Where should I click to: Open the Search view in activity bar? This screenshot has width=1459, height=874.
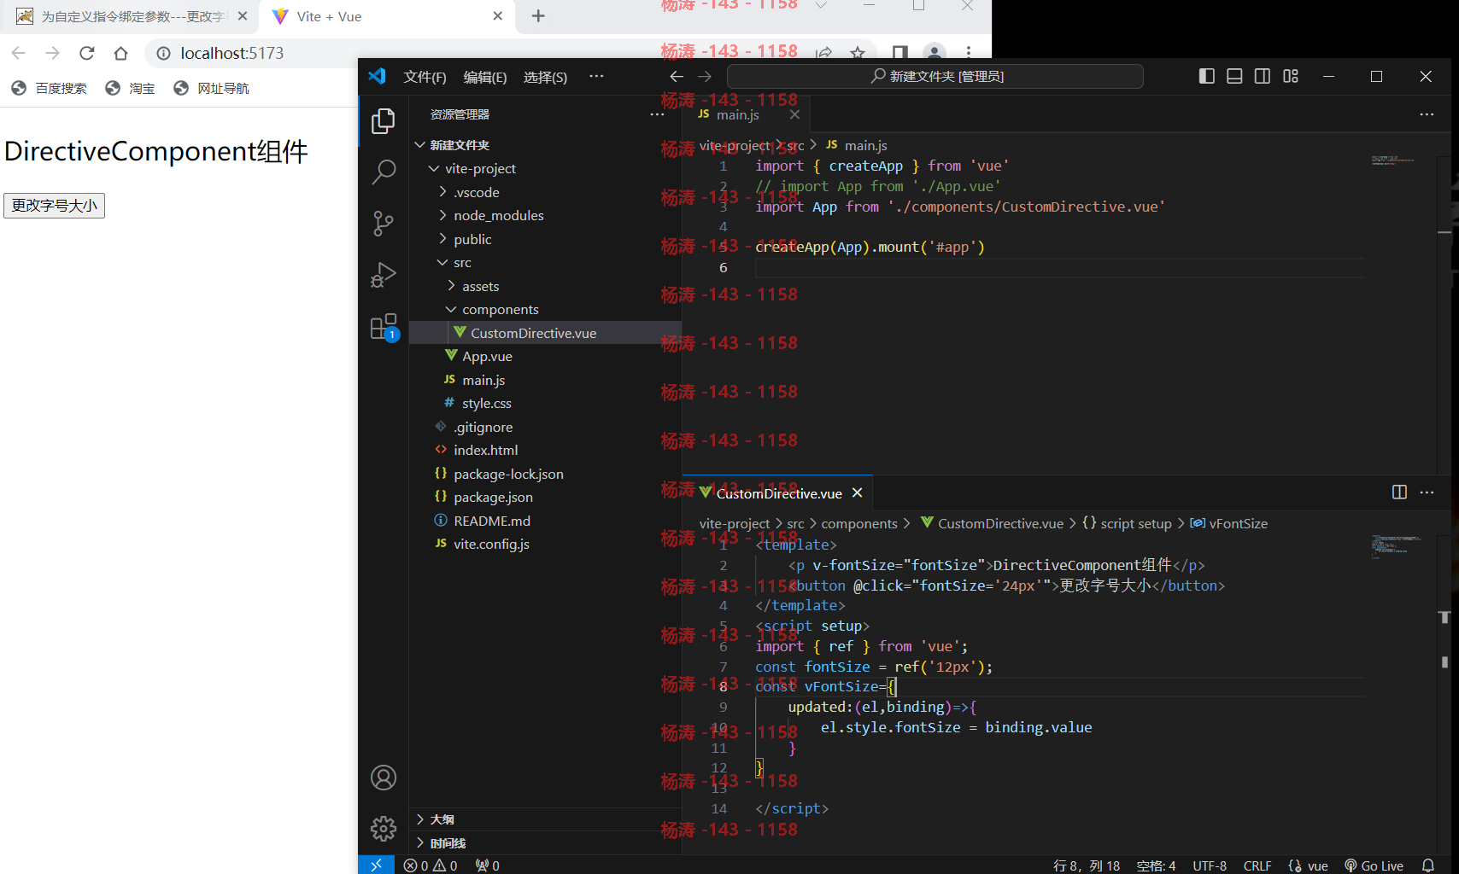coord(384,172)
